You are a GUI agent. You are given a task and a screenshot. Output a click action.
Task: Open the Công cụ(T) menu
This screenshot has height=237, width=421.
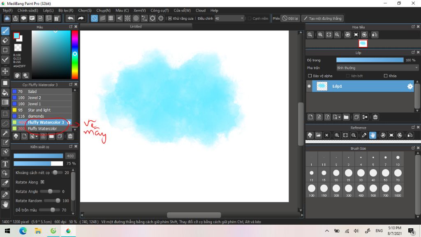tap(160, 10)
